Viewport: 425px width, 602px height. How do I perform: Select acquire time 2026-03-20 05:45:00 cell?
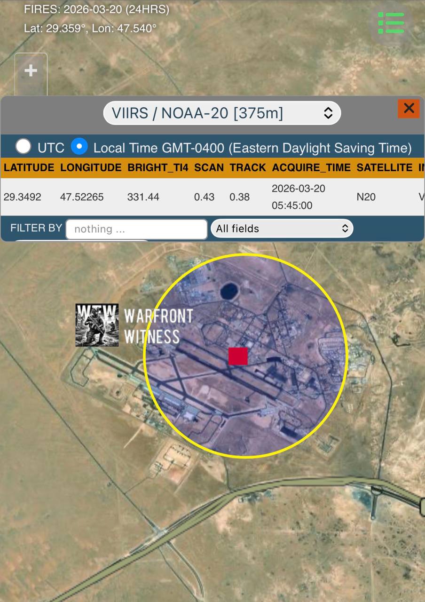tap(299, 197)
